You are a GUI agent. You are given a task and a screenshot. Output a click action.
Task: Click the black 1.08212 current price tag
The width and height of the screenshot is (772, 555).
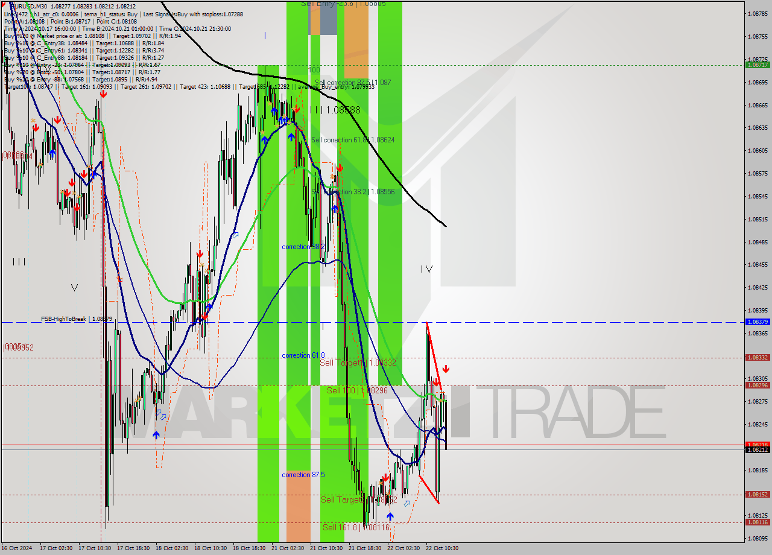tap(758, 449)
